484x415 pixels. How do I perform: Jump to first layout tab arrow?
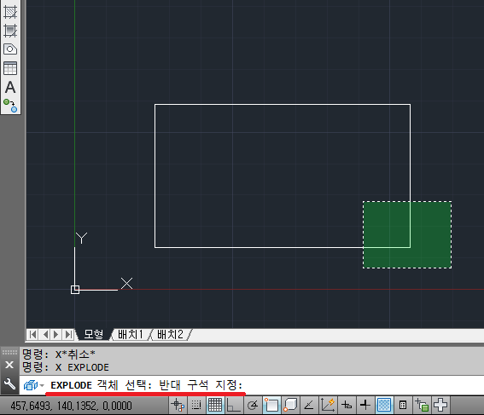tap(33, 334)
